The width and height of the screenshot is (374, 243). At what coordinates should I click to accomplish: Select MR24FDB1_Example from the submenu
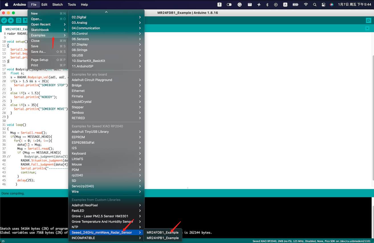162,232
